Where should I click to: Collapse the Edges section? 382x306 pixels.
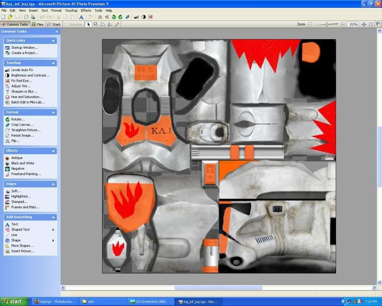[x=53, y=184]
